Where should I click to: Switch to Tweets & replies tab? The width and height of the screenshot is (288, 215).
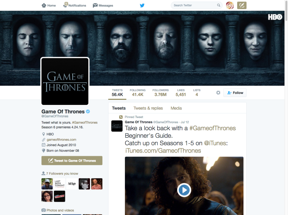click(x=148, y=108)
